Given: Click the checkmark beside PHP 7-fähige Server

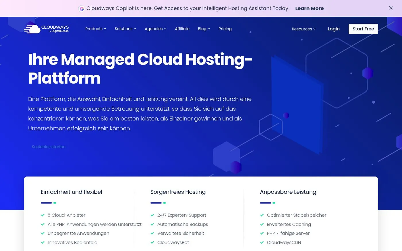Looking at the screenshot, I should coord(262,233).
